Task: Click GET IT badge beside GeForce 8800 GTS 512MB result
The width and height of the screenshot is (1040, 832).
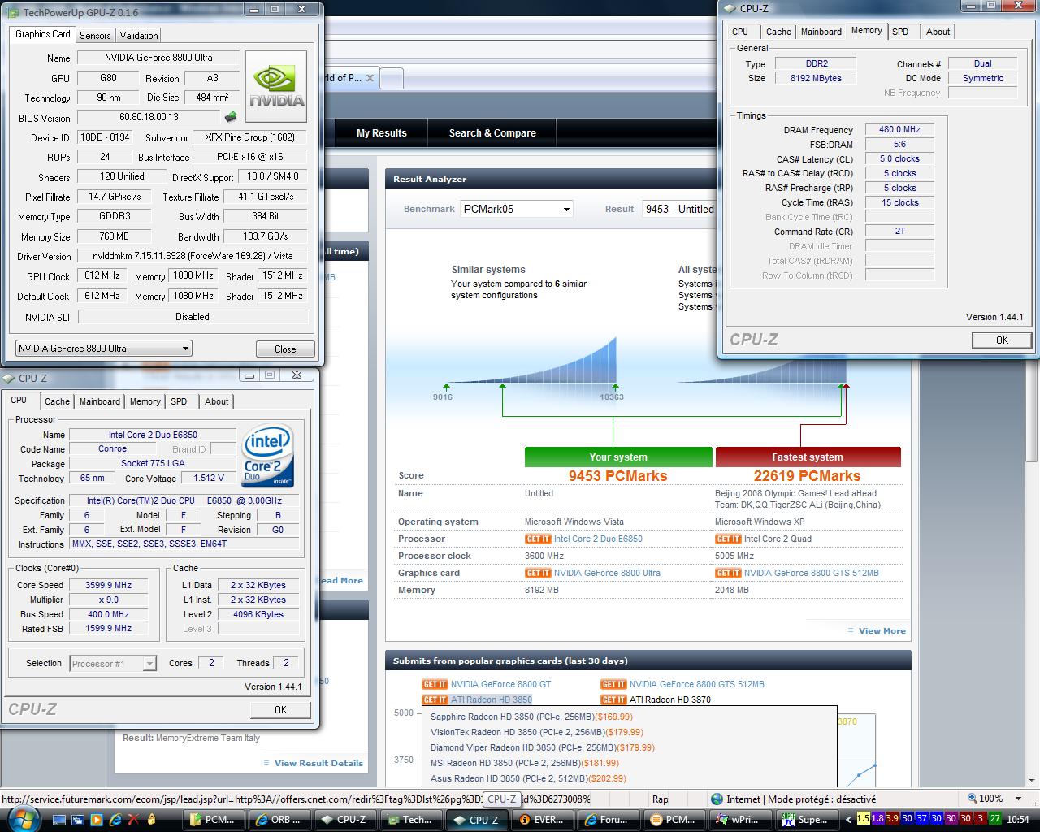Action: pos(728,573)
